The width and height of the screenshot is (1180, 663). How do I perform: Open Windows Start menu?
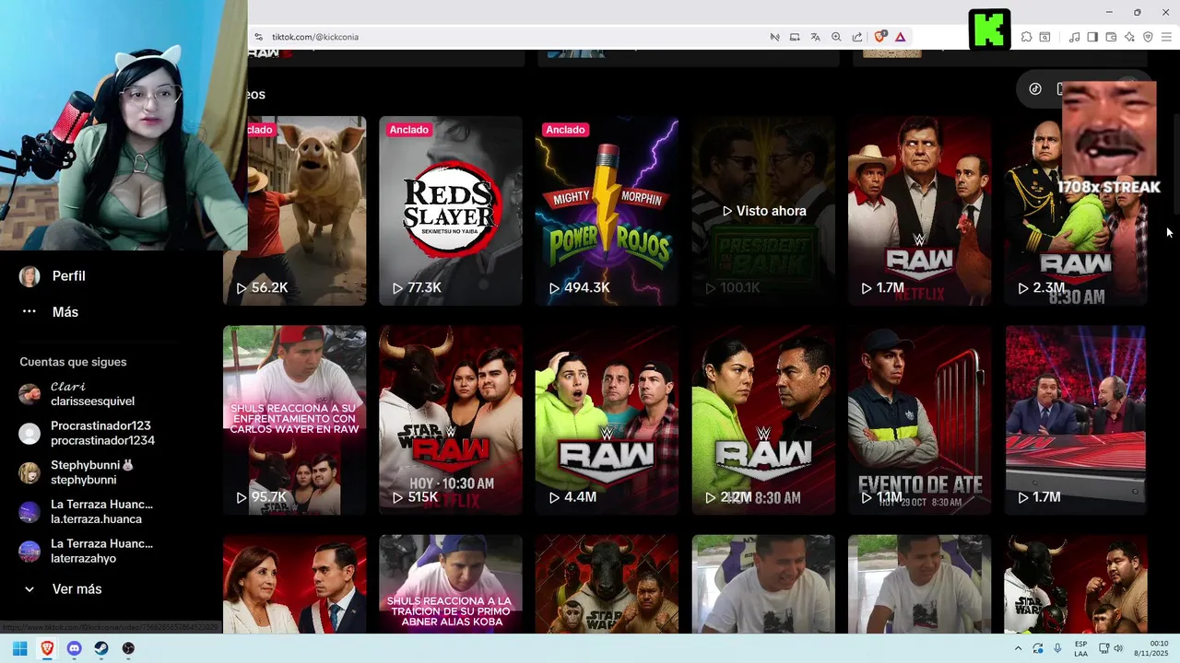point(19,648)
